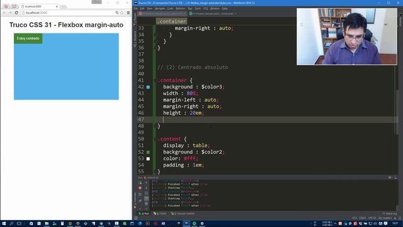Open WebStorm's Navigate menu
Image resolution: width=403 pixels, height=227 pixels.
[x=159, y=8]
